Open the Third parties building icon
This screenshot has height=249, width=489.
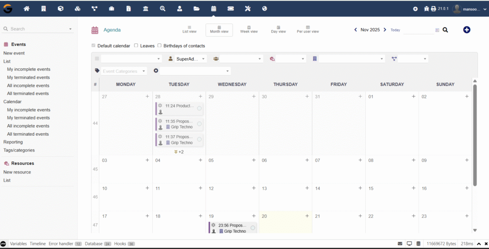[43, 9]
